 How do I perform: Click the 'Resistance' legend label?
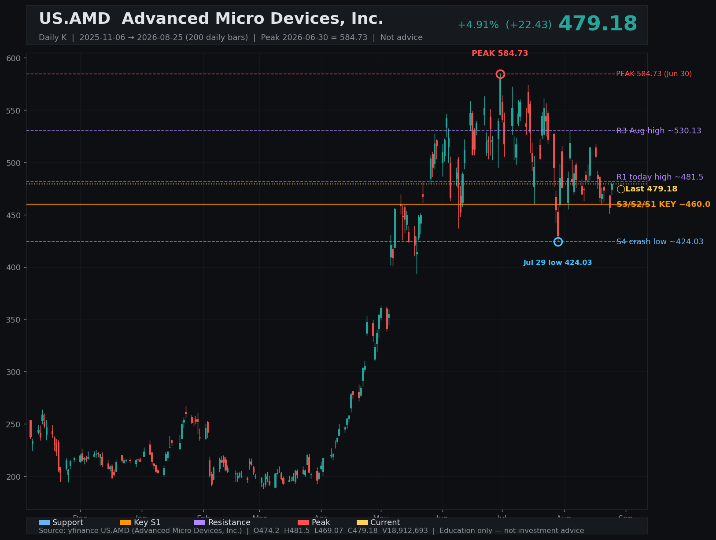pyautogui.click(x=229, y=522)
